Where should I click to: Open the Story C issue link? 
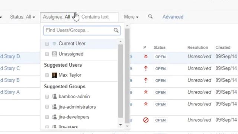pos(10,68)
